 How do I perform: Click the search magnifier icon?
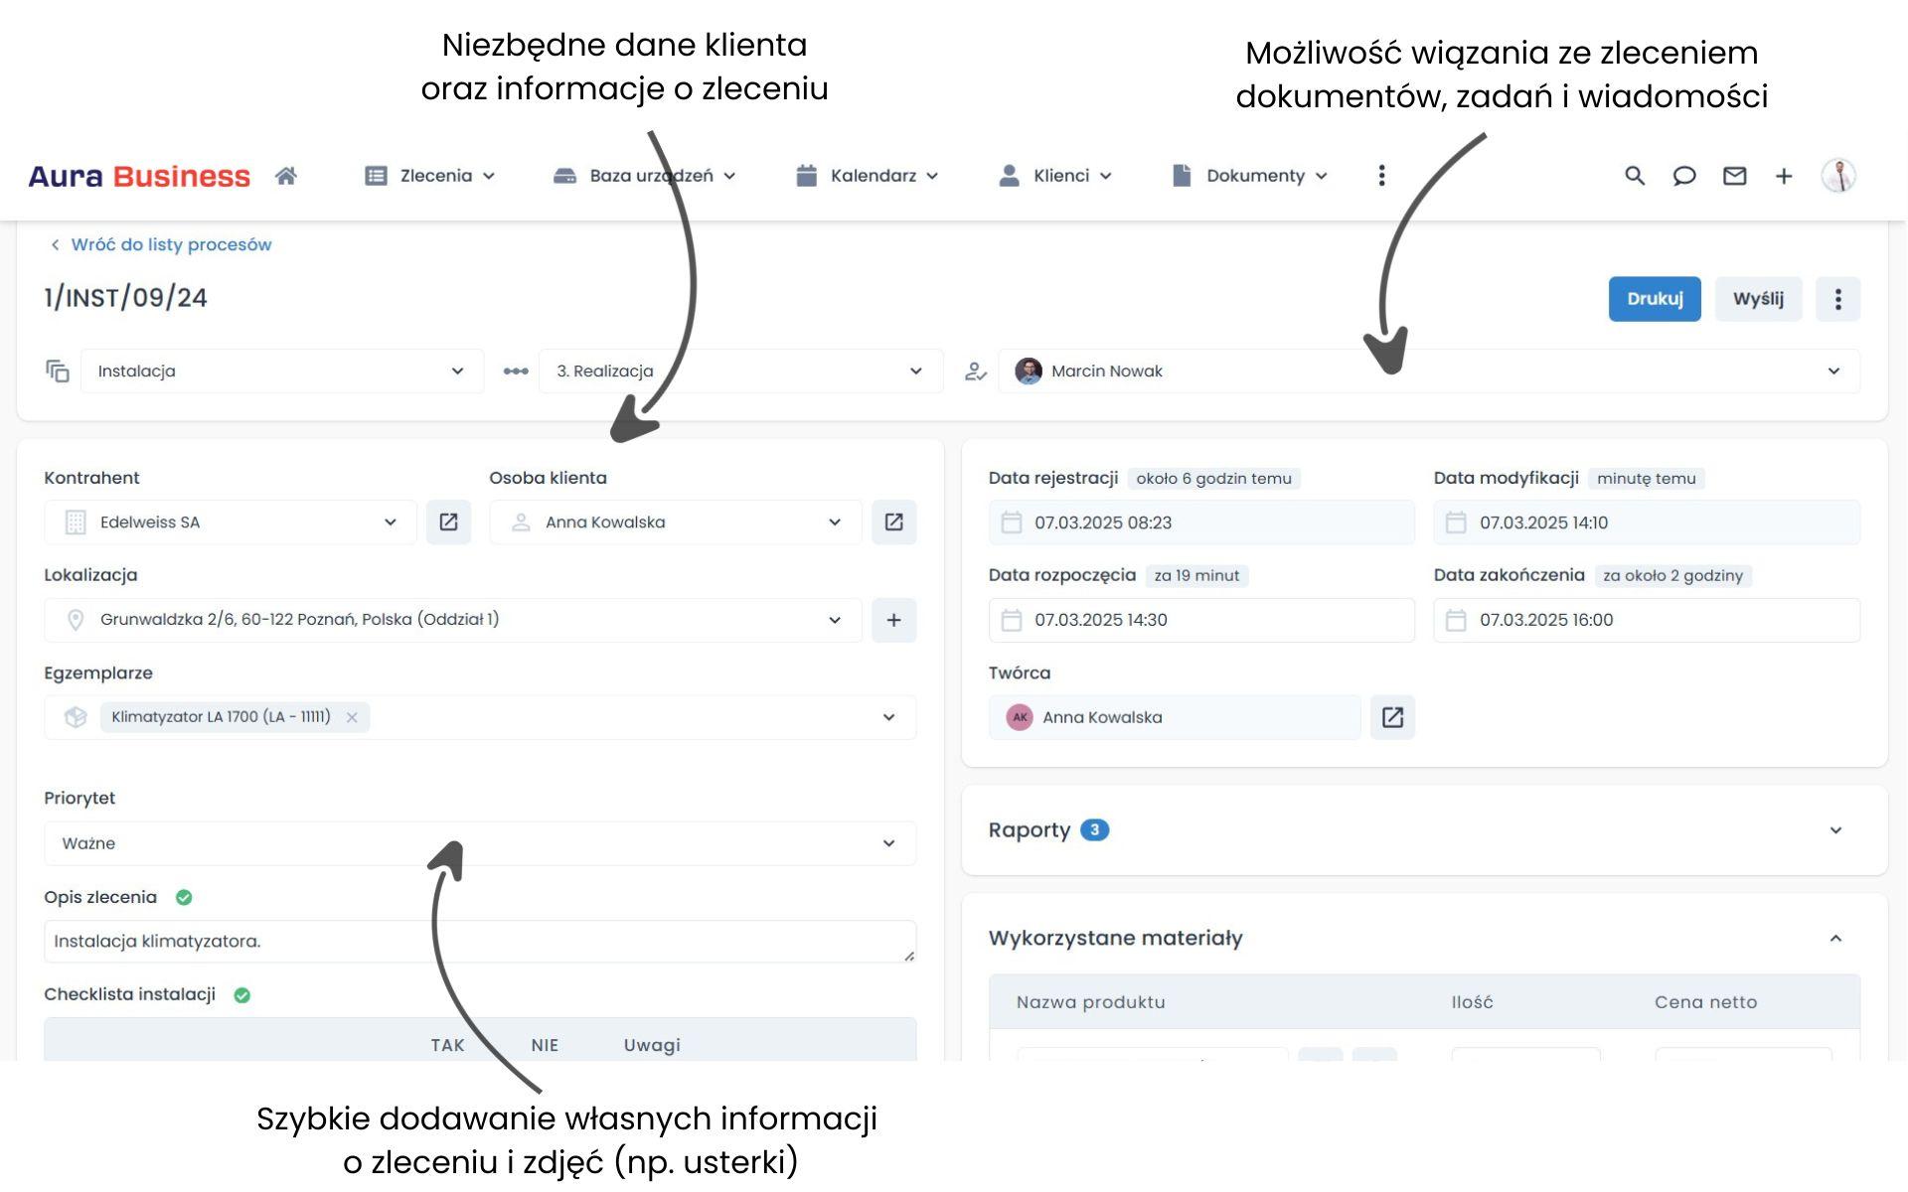tap(1635, 176)
